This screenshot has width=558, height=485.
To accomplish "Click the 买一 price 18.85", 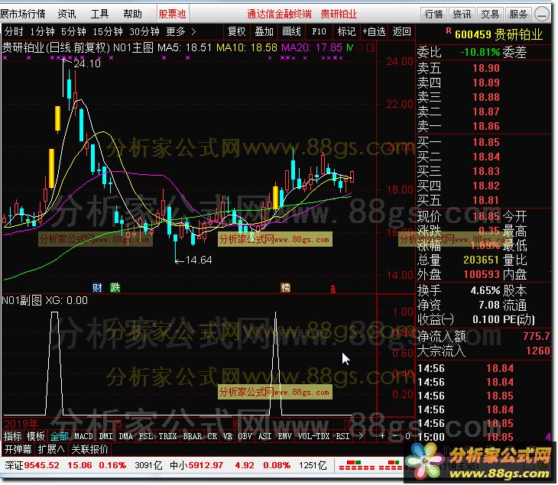I will (x=486, y=142).
